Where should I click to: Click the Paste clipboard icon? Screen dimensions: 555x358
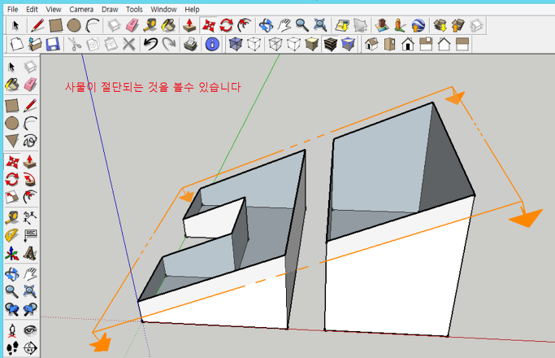click(111, 44)
